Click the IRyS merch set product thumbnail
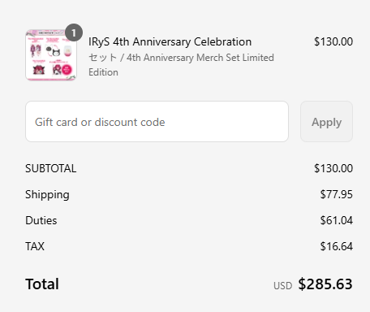 (x=51, y=55)
